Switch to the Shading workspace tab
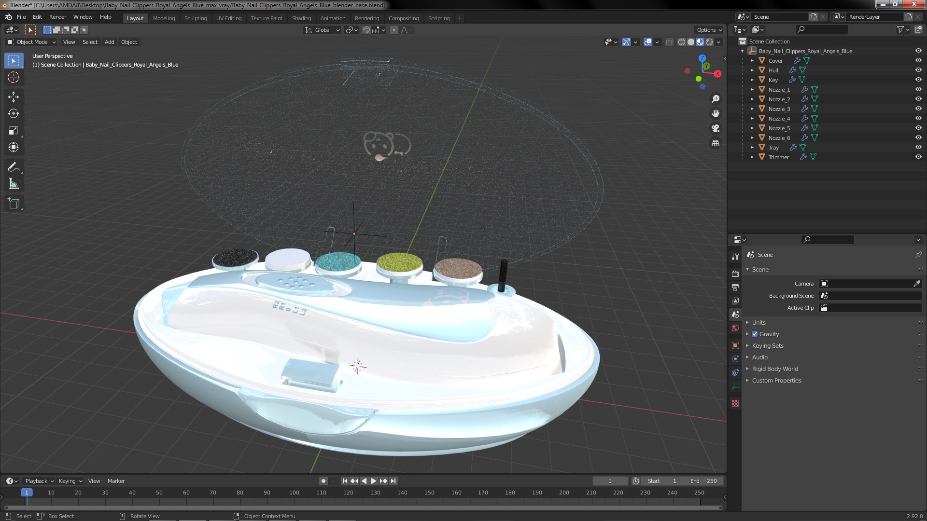The image size is (927, 521). [x=301, y=18]
